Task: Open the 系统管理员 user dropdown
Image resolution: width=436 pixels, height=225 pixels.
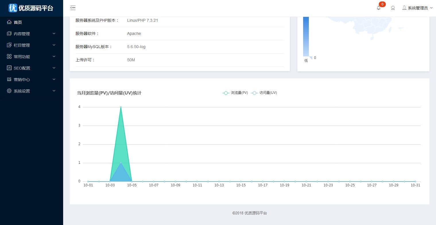Action: click(417, 8)
